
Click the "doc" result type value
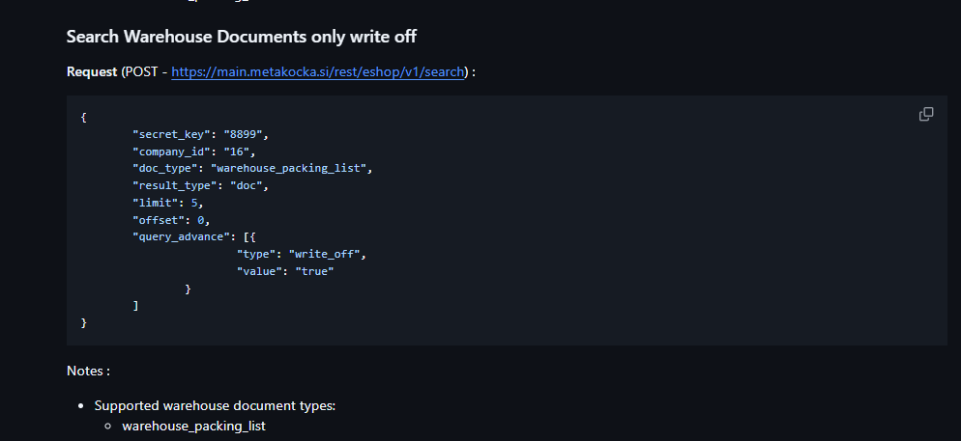247,185
